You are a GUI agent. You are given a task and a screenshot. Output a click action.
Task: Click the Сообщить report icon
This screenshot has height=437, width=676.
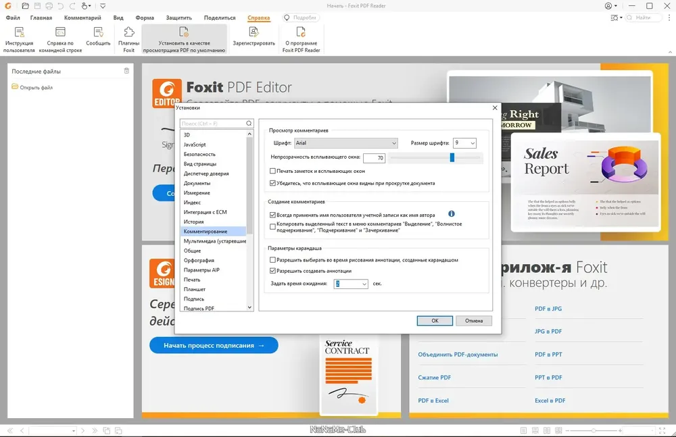[98, 32]
